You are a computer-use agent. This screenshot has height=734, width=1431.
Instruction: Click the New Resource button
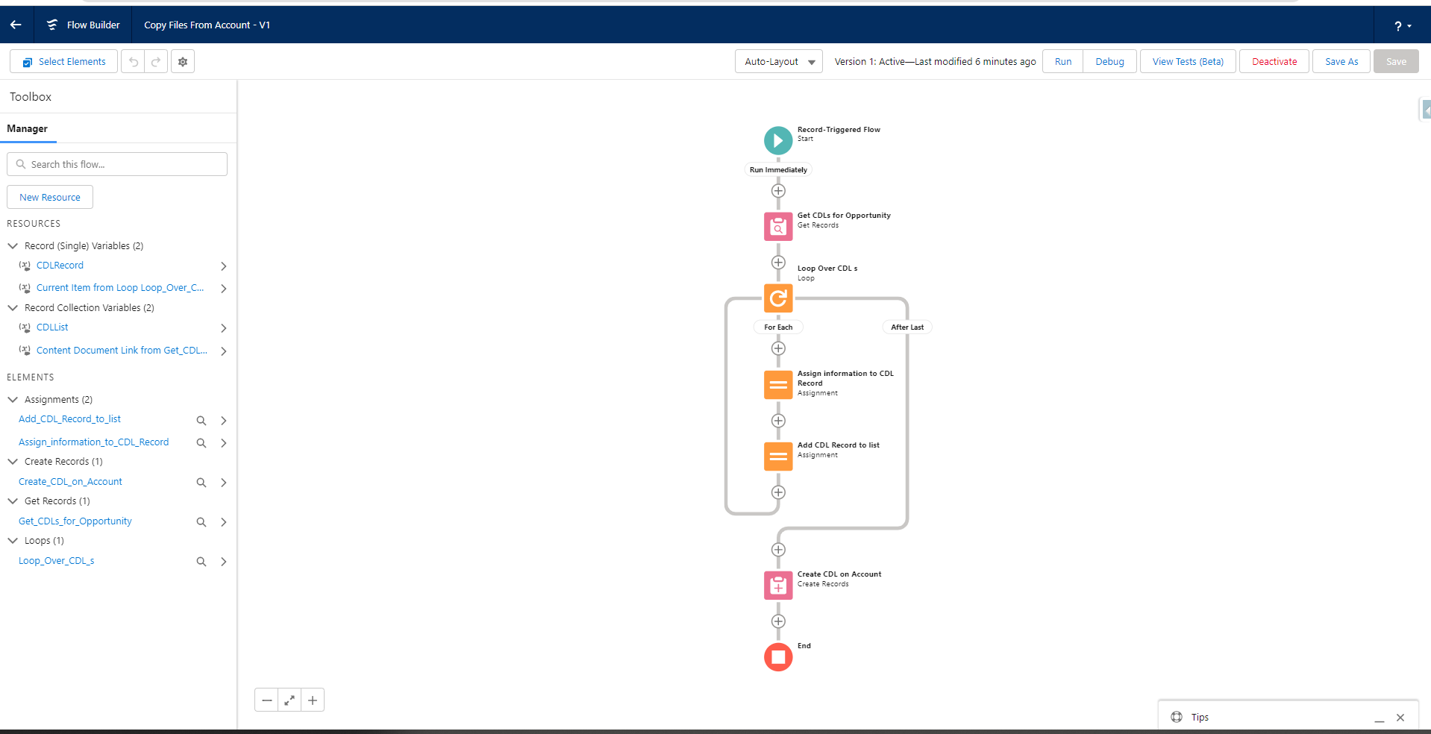click(x=50, y=197)
